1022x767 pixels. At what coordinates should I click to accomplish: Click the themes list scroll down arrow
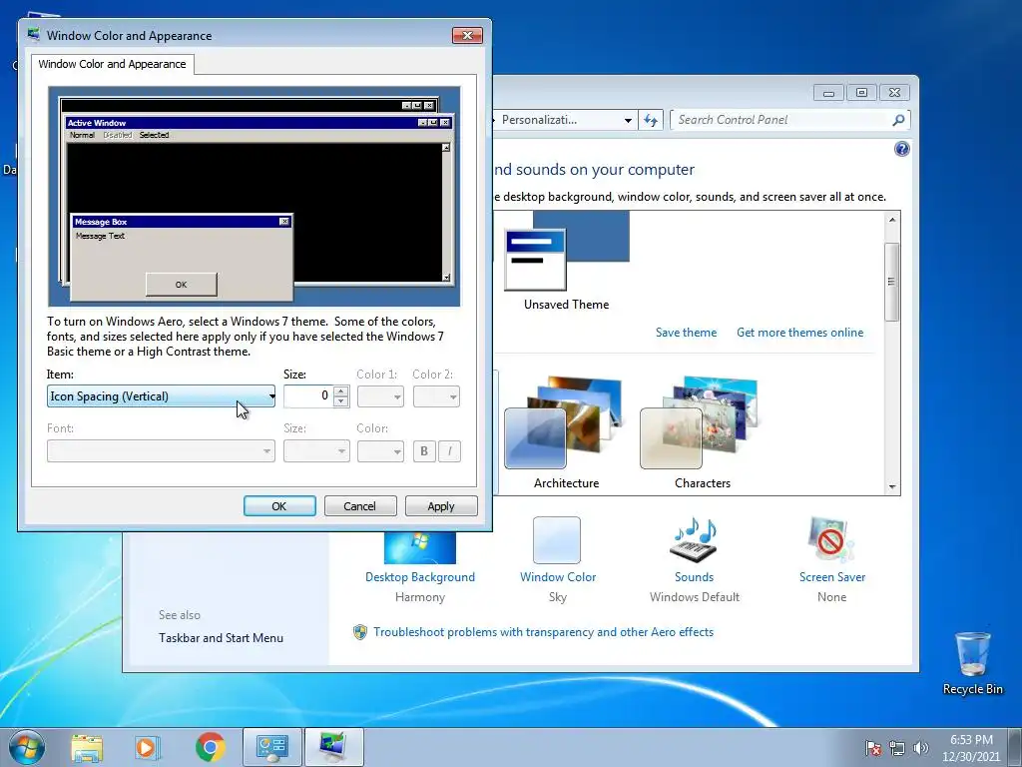[x=892, y=487]
